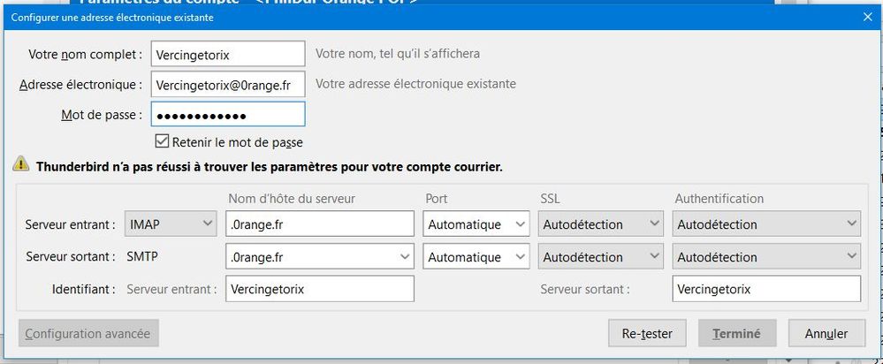This screenshot has height=364, width=883.
Task: Open the outgoing Authentification dropdown
Action: [765, 257]
